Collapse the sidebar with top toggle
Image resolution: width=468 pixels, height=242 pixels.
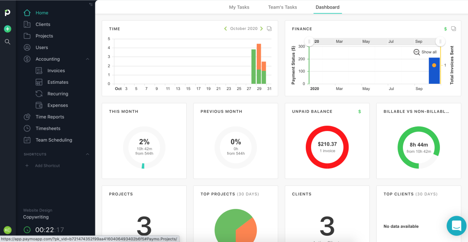point(91,4)
